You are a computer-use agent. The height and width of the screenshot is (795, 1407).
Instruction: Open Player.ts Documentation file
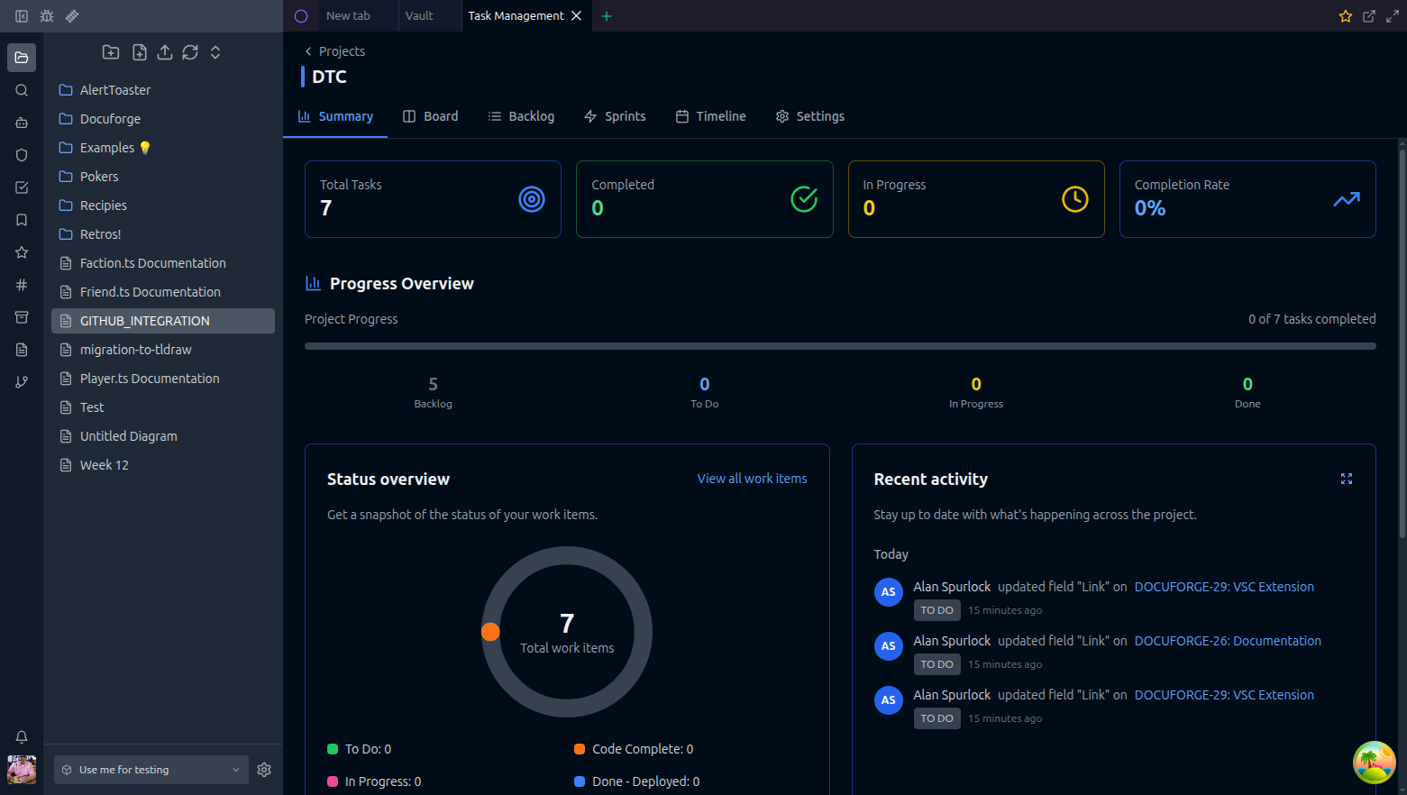click(163, 379)
